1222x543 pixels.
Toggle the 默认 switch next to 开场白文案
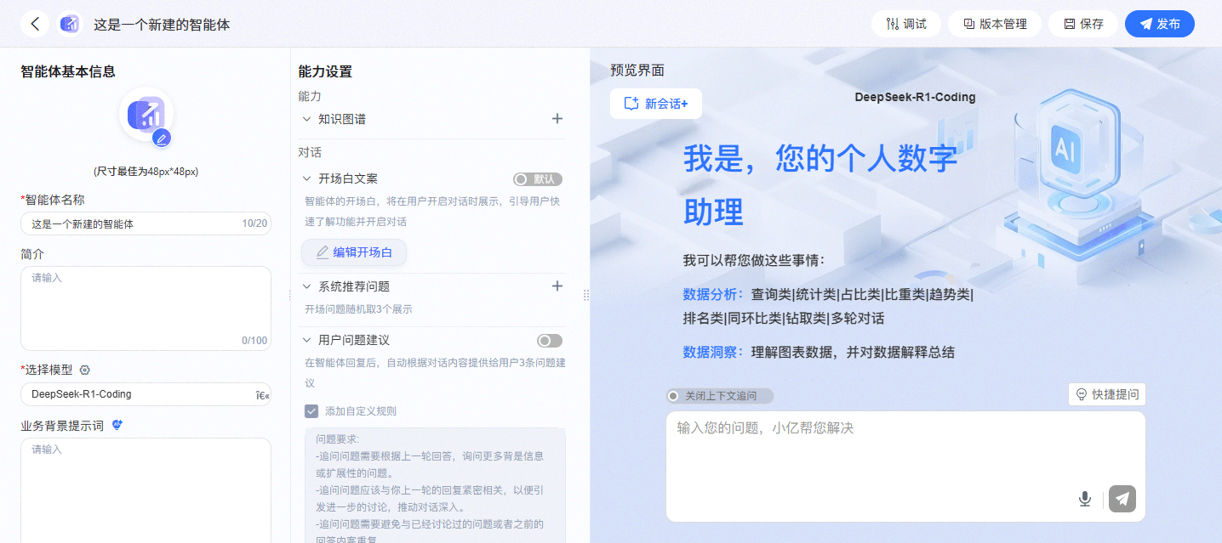tap(537, 178)
